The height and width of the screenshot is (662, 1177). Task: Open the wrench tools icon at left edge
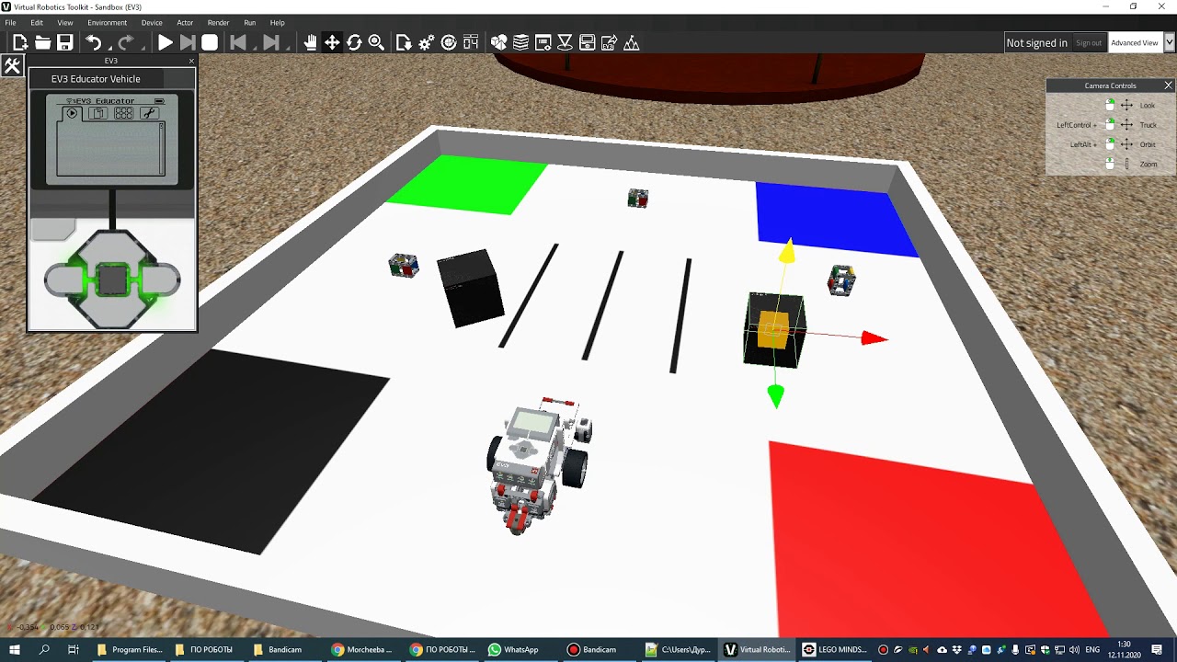(12, 65)
